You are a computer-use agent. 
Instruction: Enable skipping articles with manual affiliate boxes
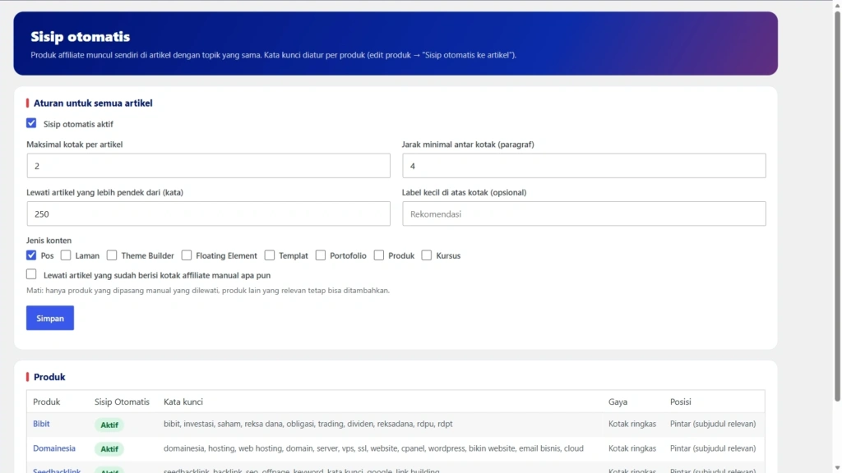point(31,274)
